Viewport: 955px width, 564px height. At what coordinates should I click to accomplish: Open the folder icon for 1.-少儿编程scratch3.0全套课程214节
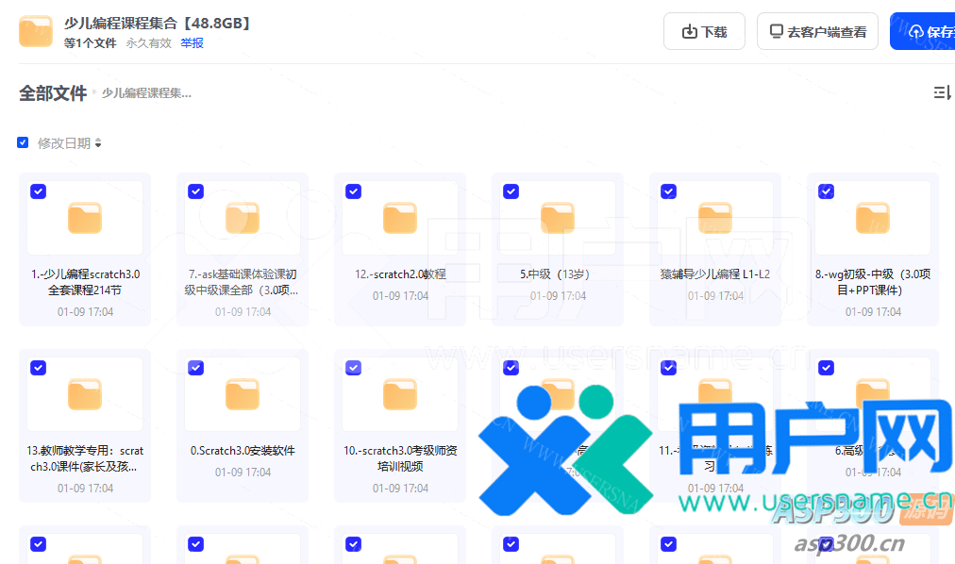tap(85, 219)
